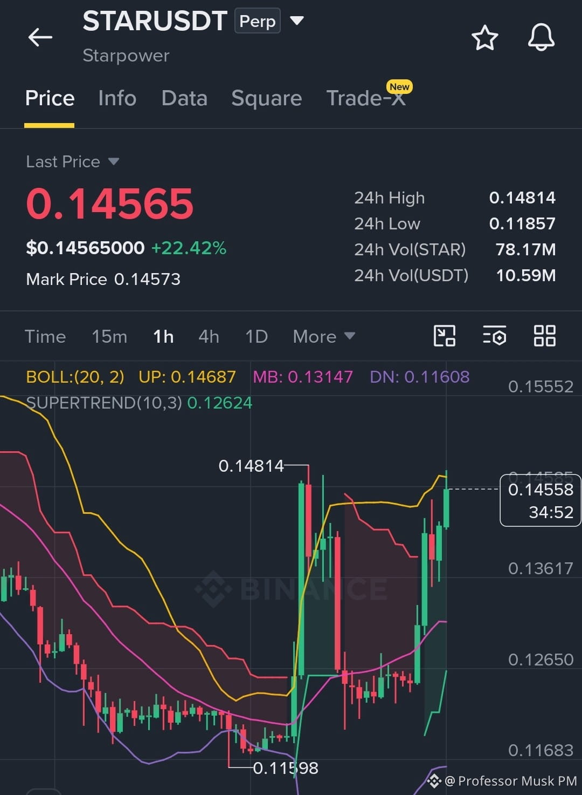This screenshot has width=582, height=795.
Task: Tap the 0.13617 price axis label
Action: (x=541, y=568)
